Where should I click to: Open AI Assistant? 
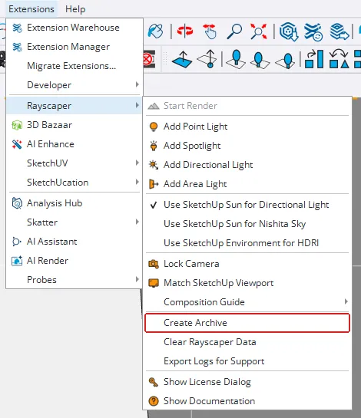75,242
